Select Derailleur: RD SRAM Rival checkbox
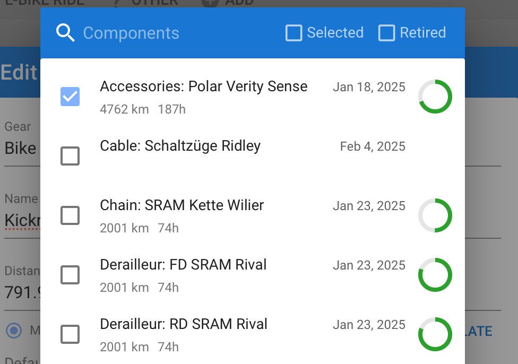This screenshot has width=518, height=364. click(x=70, y=334)
